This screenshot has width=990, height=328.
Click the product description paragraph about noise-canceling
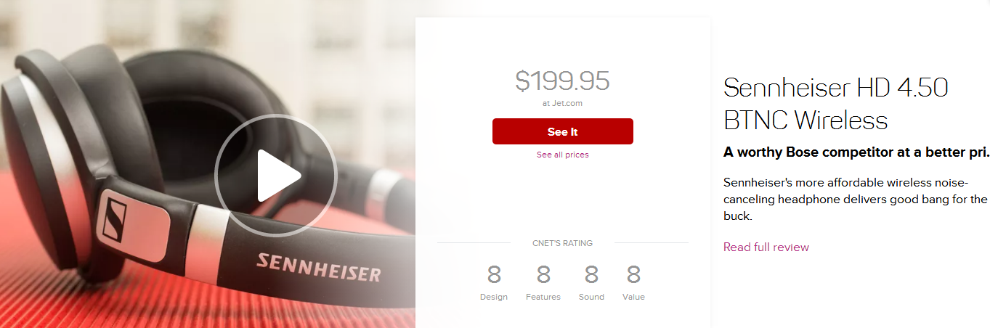pos(856,198)
